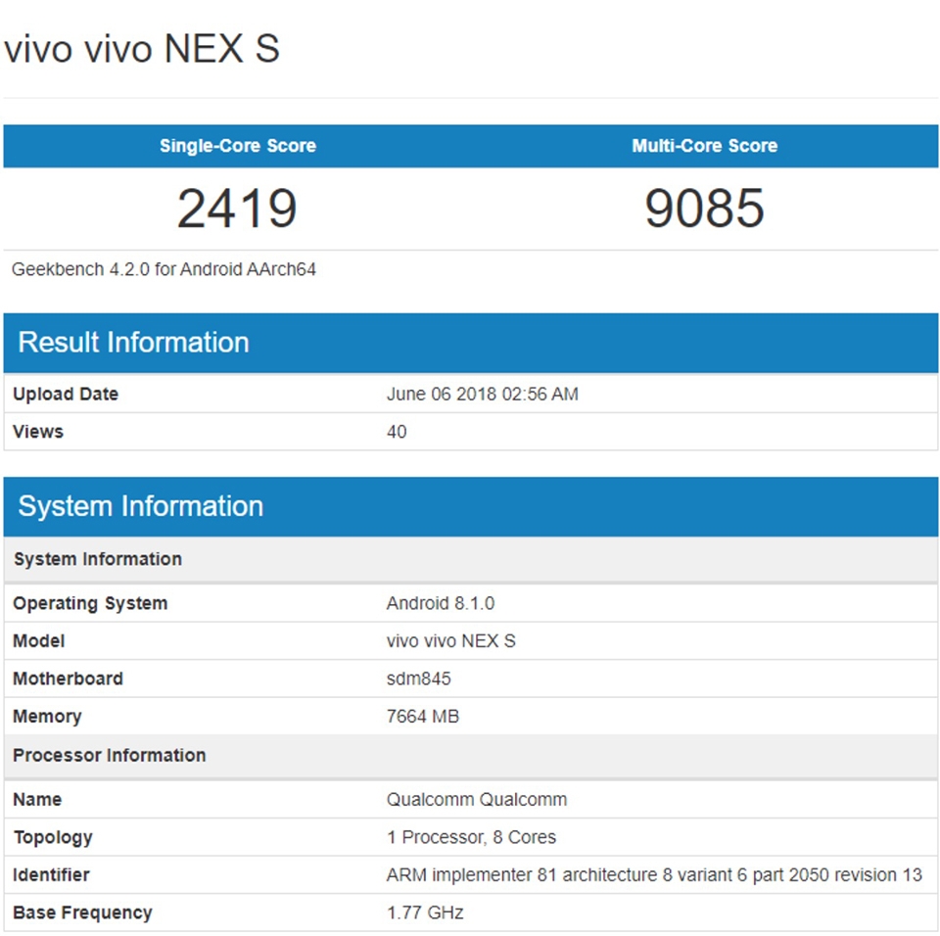
Task: Click the Memory label
Action: 47,717
